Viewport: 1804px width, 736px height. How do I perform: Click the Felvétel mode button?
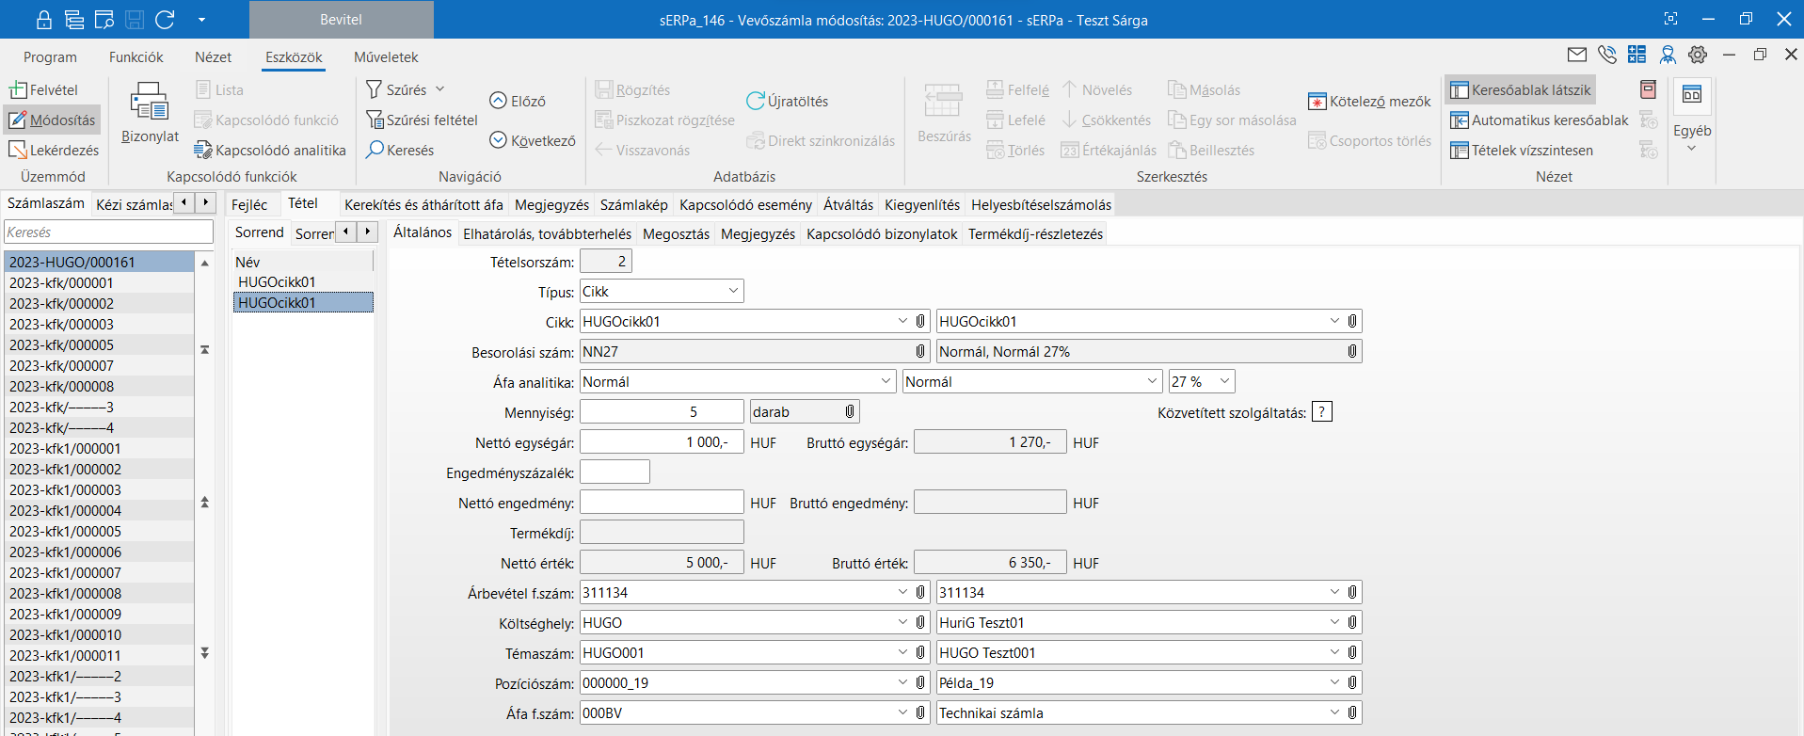[x=43, y=89]
